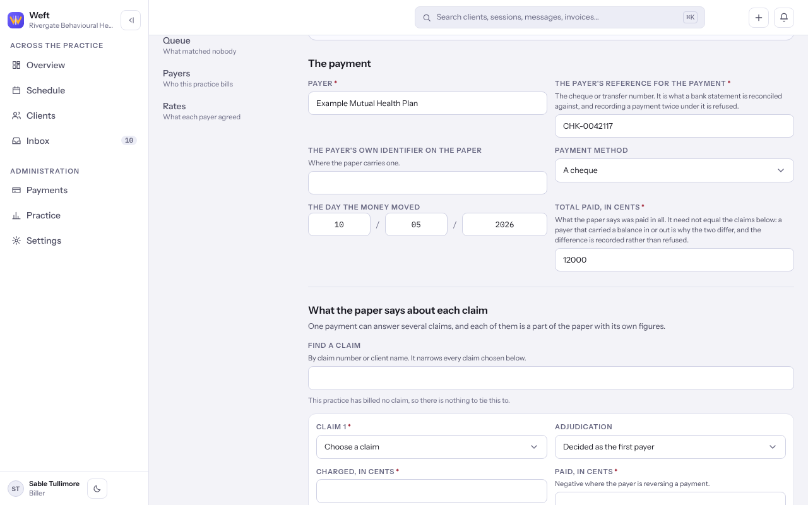Image resolution: width=808 pixels, height=505 pixels.
Task: Click the payer's own identifier field
Action: click(x=427, y=183)
